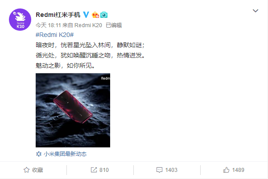Click the comment bubble icon
This screenshot has height=179, width=268.
click(x=159, y=170)
